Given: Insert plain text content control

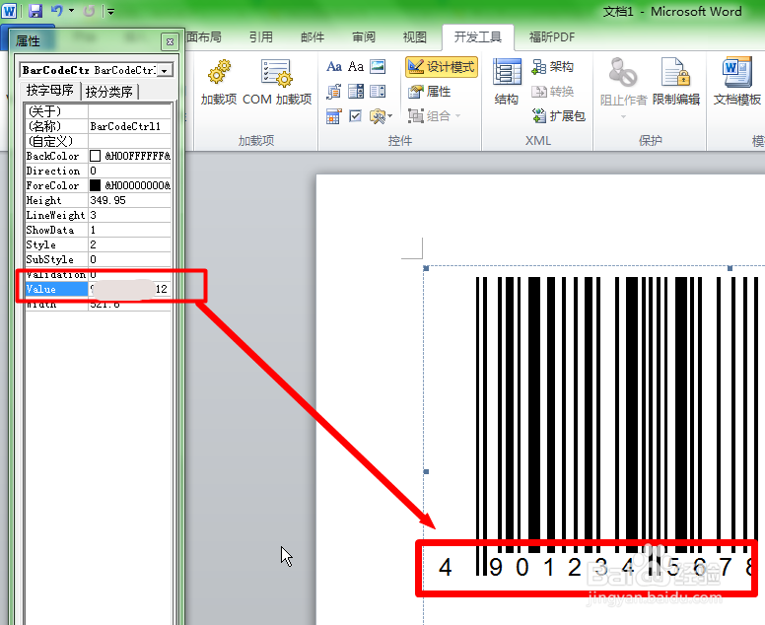Looking at the screenshot, I should [356, 66].
